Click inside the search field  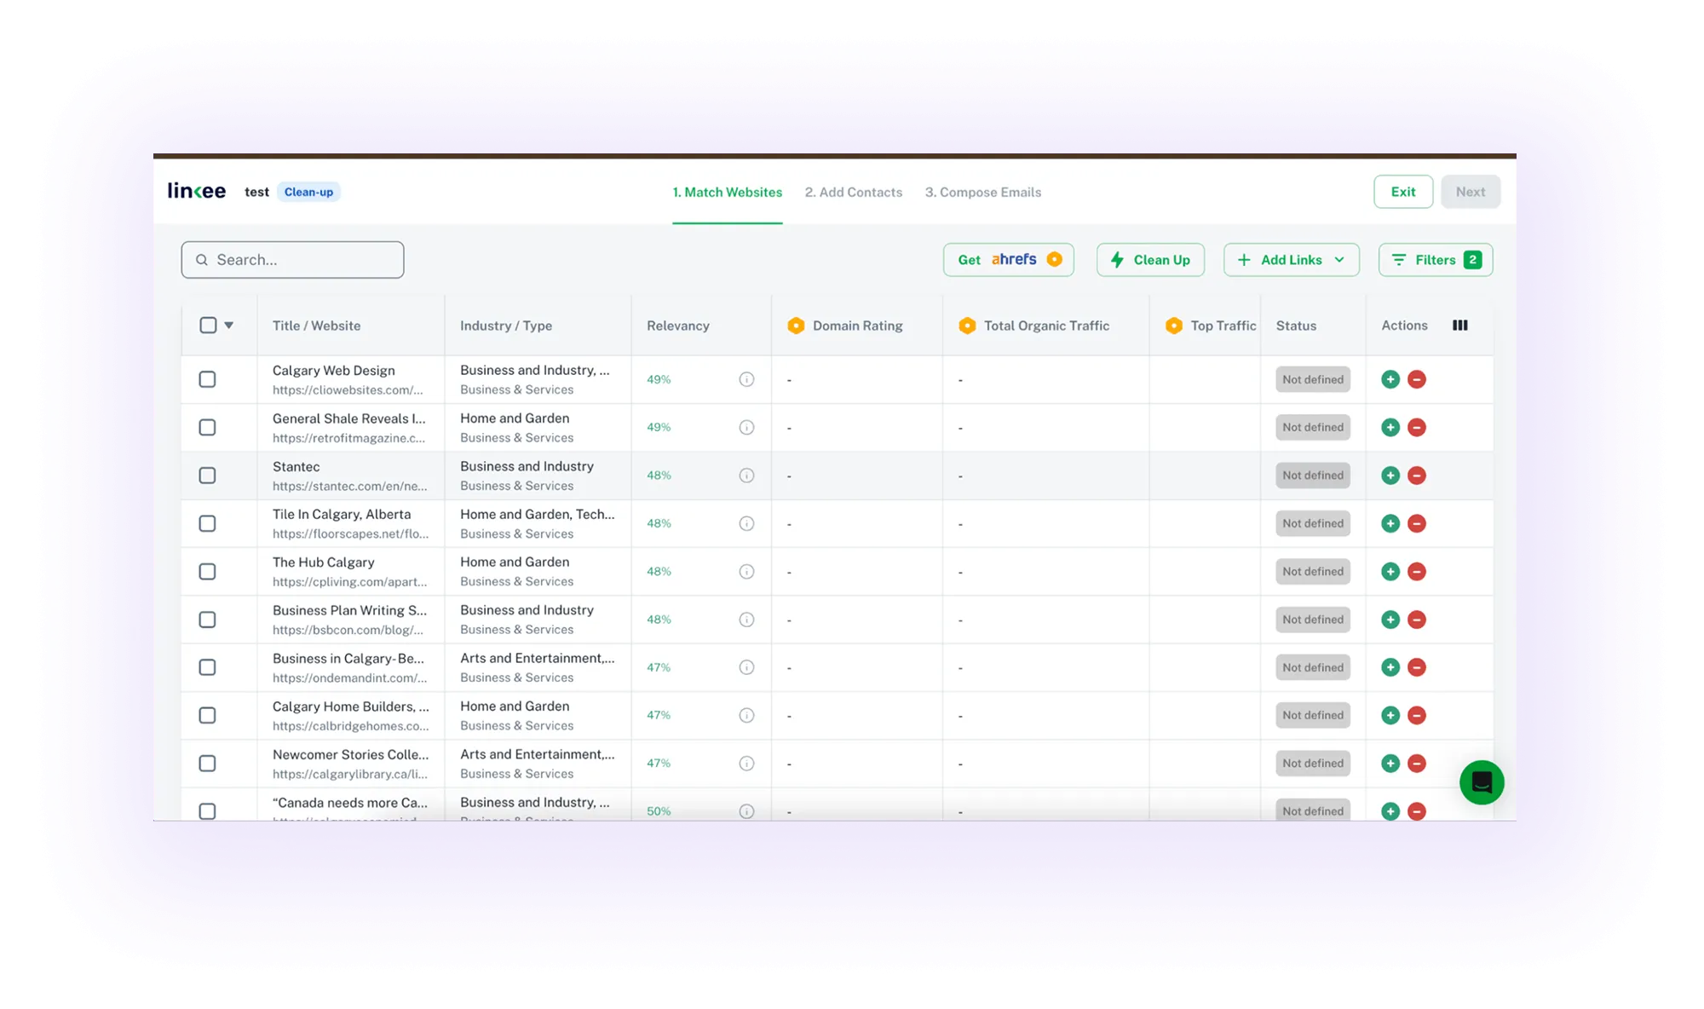pyautogui.click(x=292, y=259)
